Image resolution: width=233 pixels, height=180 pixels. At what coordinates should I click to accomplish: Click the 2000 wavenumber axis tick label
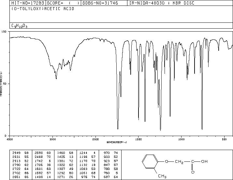click(95, 139)
